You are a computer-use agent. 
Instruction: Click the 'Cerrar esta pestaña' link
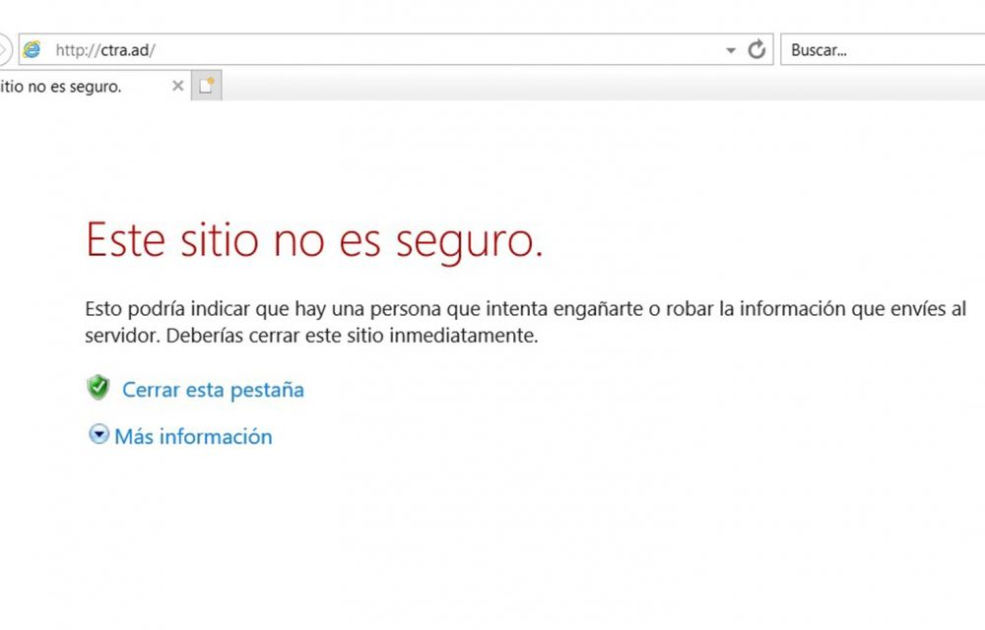coord(213,390)
